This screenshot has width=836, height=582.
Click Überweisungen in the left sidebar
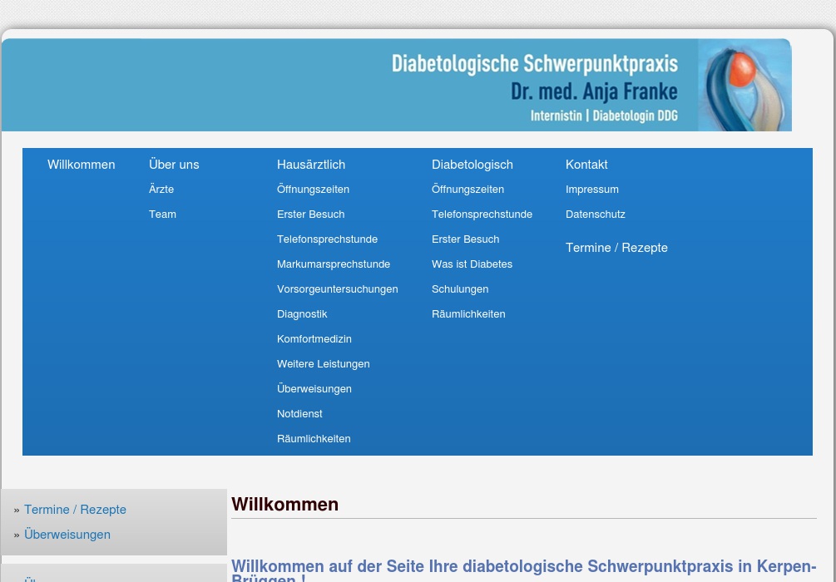tap(67, 535)
